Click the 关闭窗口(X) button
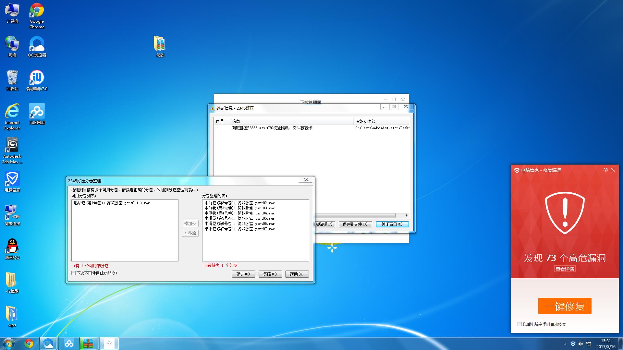 [392, 224]
